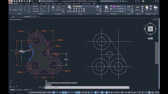Expand the Draw panel
168x94 pixels.
(20, 14)
